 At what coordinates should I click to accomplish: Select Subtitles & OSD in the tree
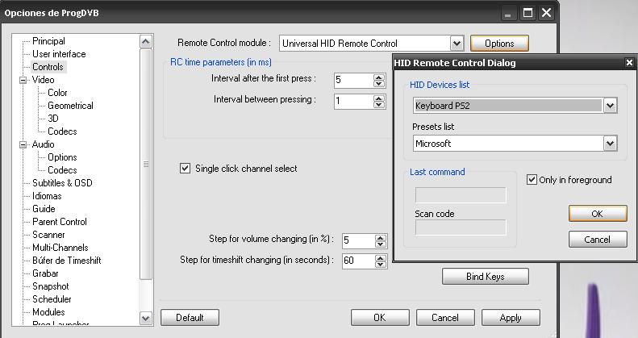click(x=62, y=183)
